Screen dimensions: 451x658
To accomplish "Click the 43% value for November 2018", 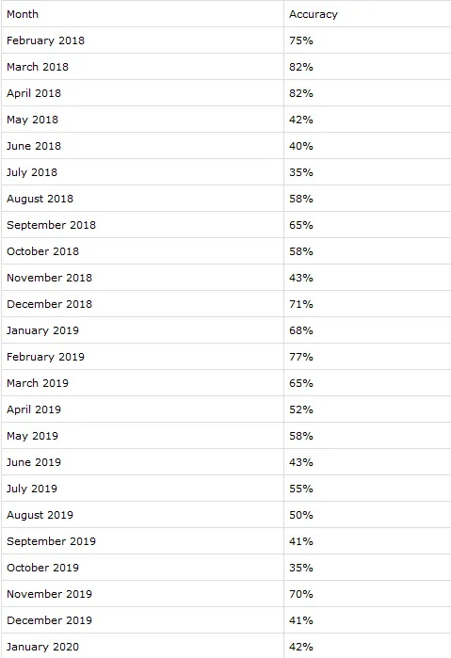I will click(x=301, y=278).
